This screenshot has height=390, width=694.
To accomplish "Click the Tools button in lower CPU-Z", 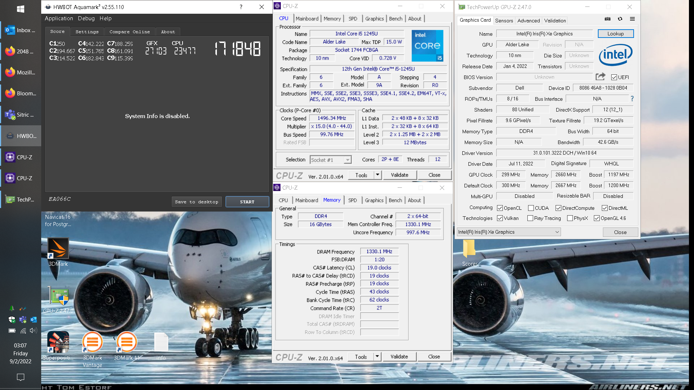I will [361, 356].
